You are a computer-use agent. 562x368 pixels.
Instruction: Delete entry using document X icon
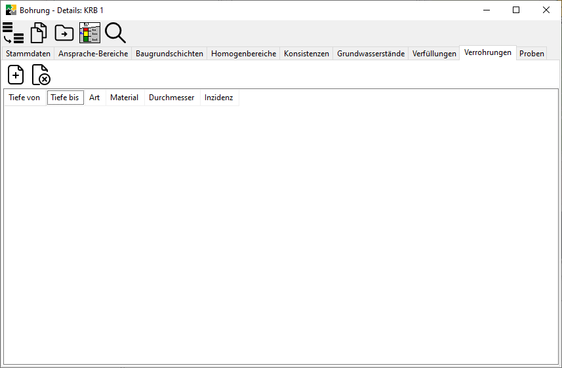[x=41, y=75]
